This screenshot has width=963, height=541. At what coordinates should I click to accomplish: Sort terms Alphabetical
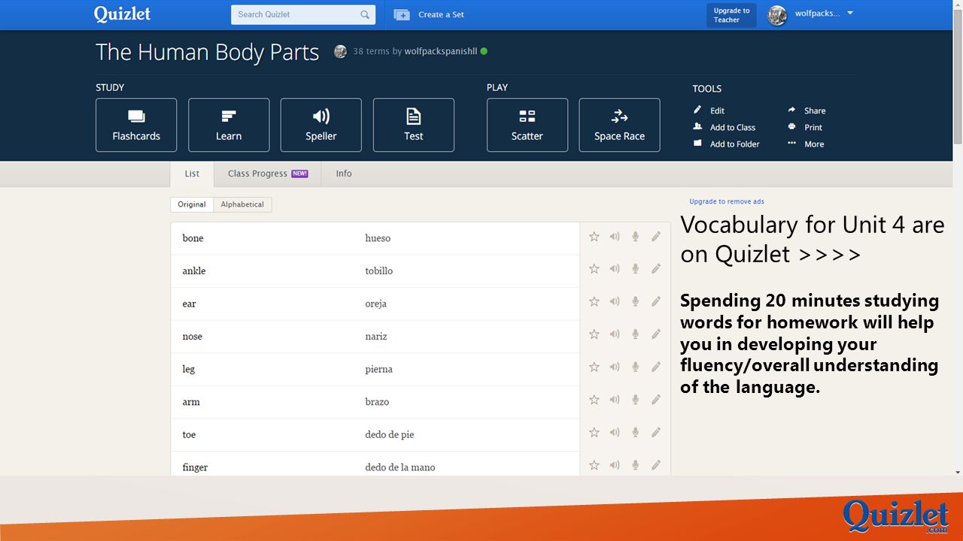[x=242, y=204]
